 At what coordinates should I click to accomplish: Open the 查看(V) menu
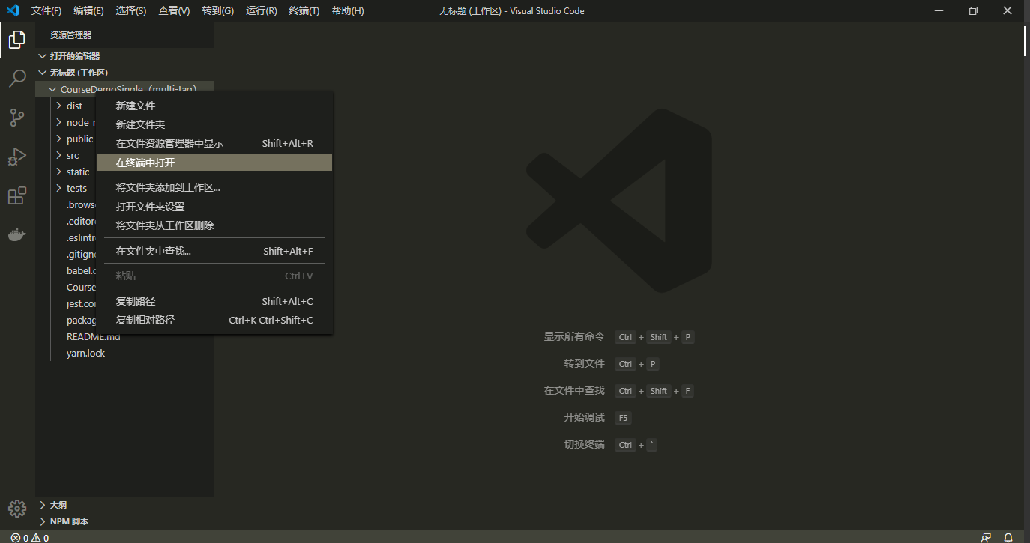coord(174,10)
